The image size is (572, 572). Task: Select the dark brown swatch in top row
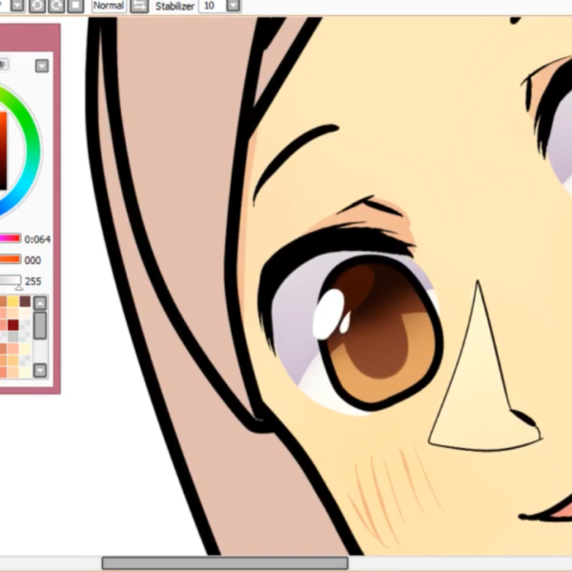pyautogui.click(x=25, y=301)
